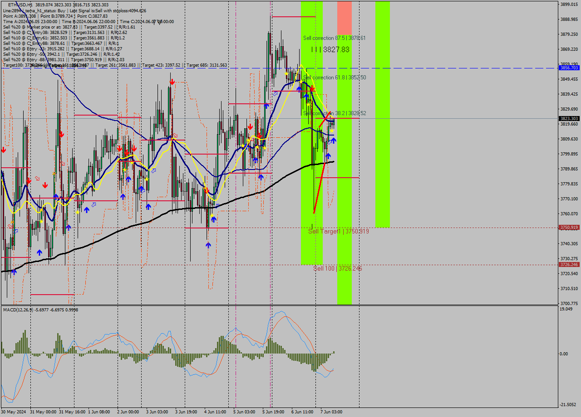Click the hollow purple up arrow at the left edge

[15, 231]
